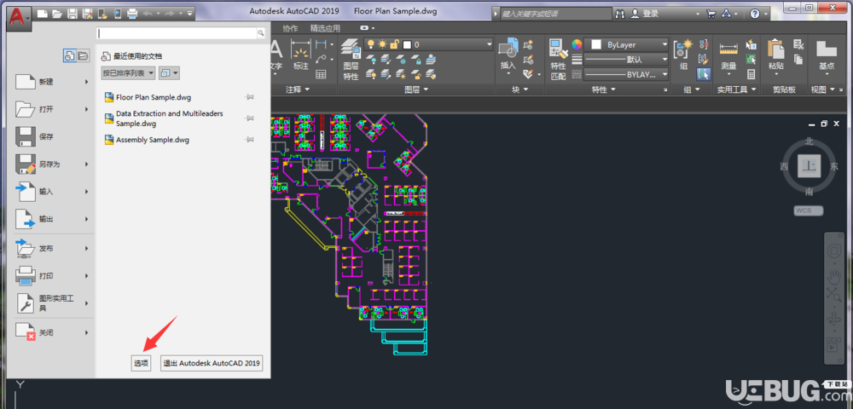Image resolution: width=853 pixels, height=409 pixels.
Task: Pin Assembly Sample.dwg to the list
Action: point(250,140)
